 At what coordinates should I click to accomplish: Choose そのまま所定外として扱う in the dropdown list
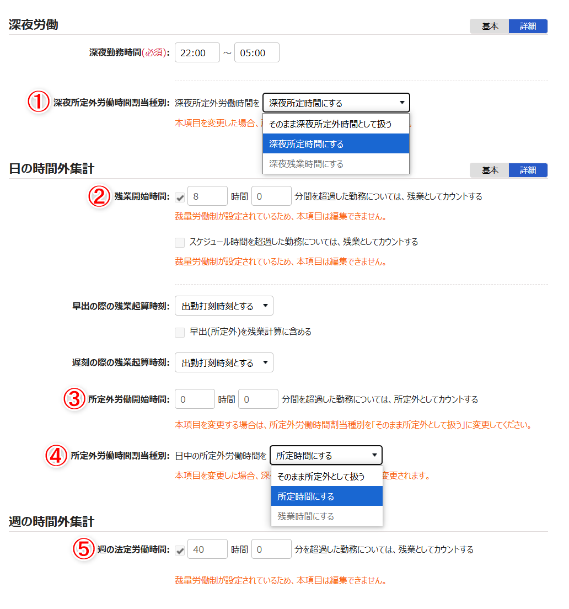coord(326,476)
